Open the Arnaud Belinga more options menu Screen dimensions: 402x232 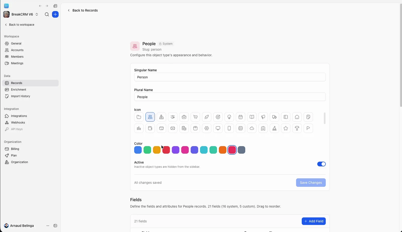click(x=48, y=226)
